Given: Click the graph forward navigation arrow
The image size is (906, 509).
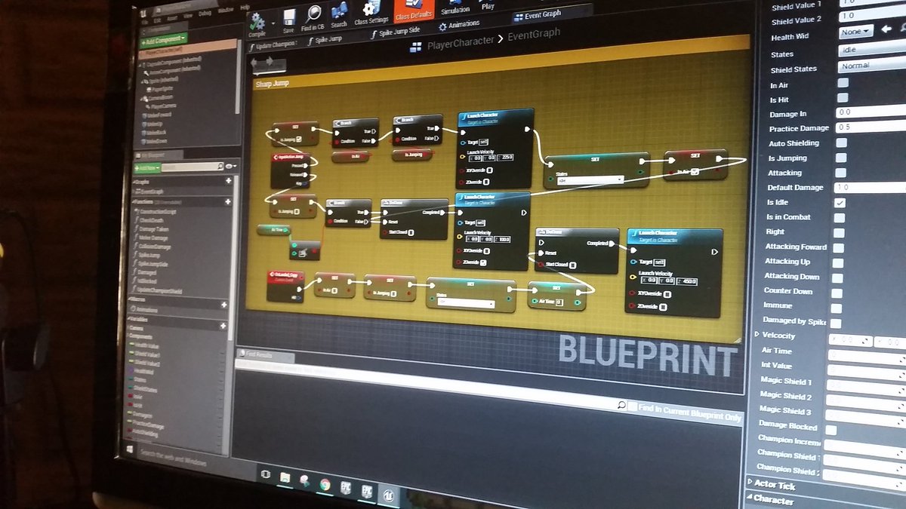Looking at the screenshot, I should coord(270,62).
